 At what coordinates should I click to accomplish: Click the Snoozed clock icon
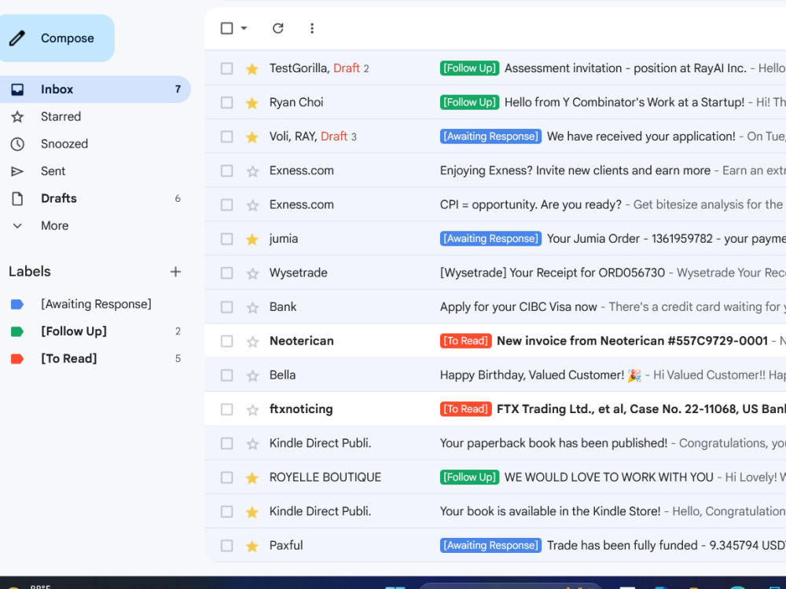pyautogui.click(x=17, y=145)
